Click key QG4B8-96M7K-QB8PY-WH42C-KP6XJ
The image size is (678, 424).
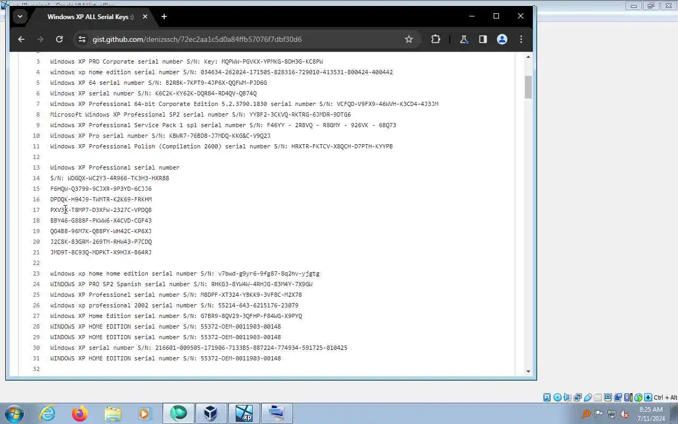101,231
